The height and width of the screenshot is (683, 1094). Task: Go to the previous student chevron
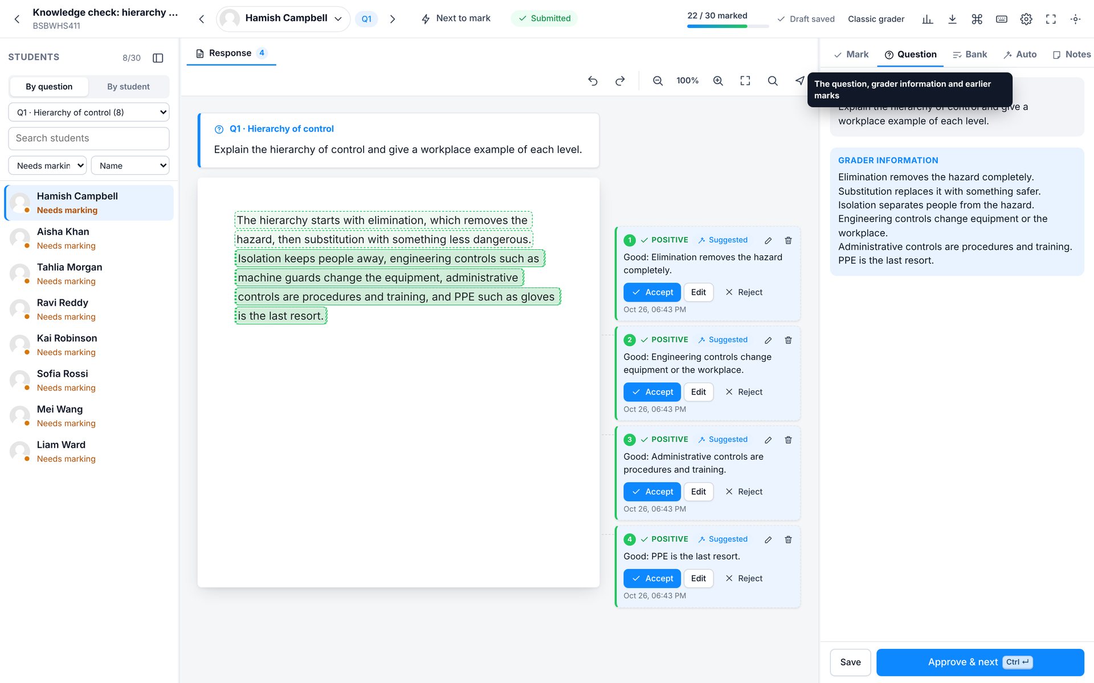point(202,19)
